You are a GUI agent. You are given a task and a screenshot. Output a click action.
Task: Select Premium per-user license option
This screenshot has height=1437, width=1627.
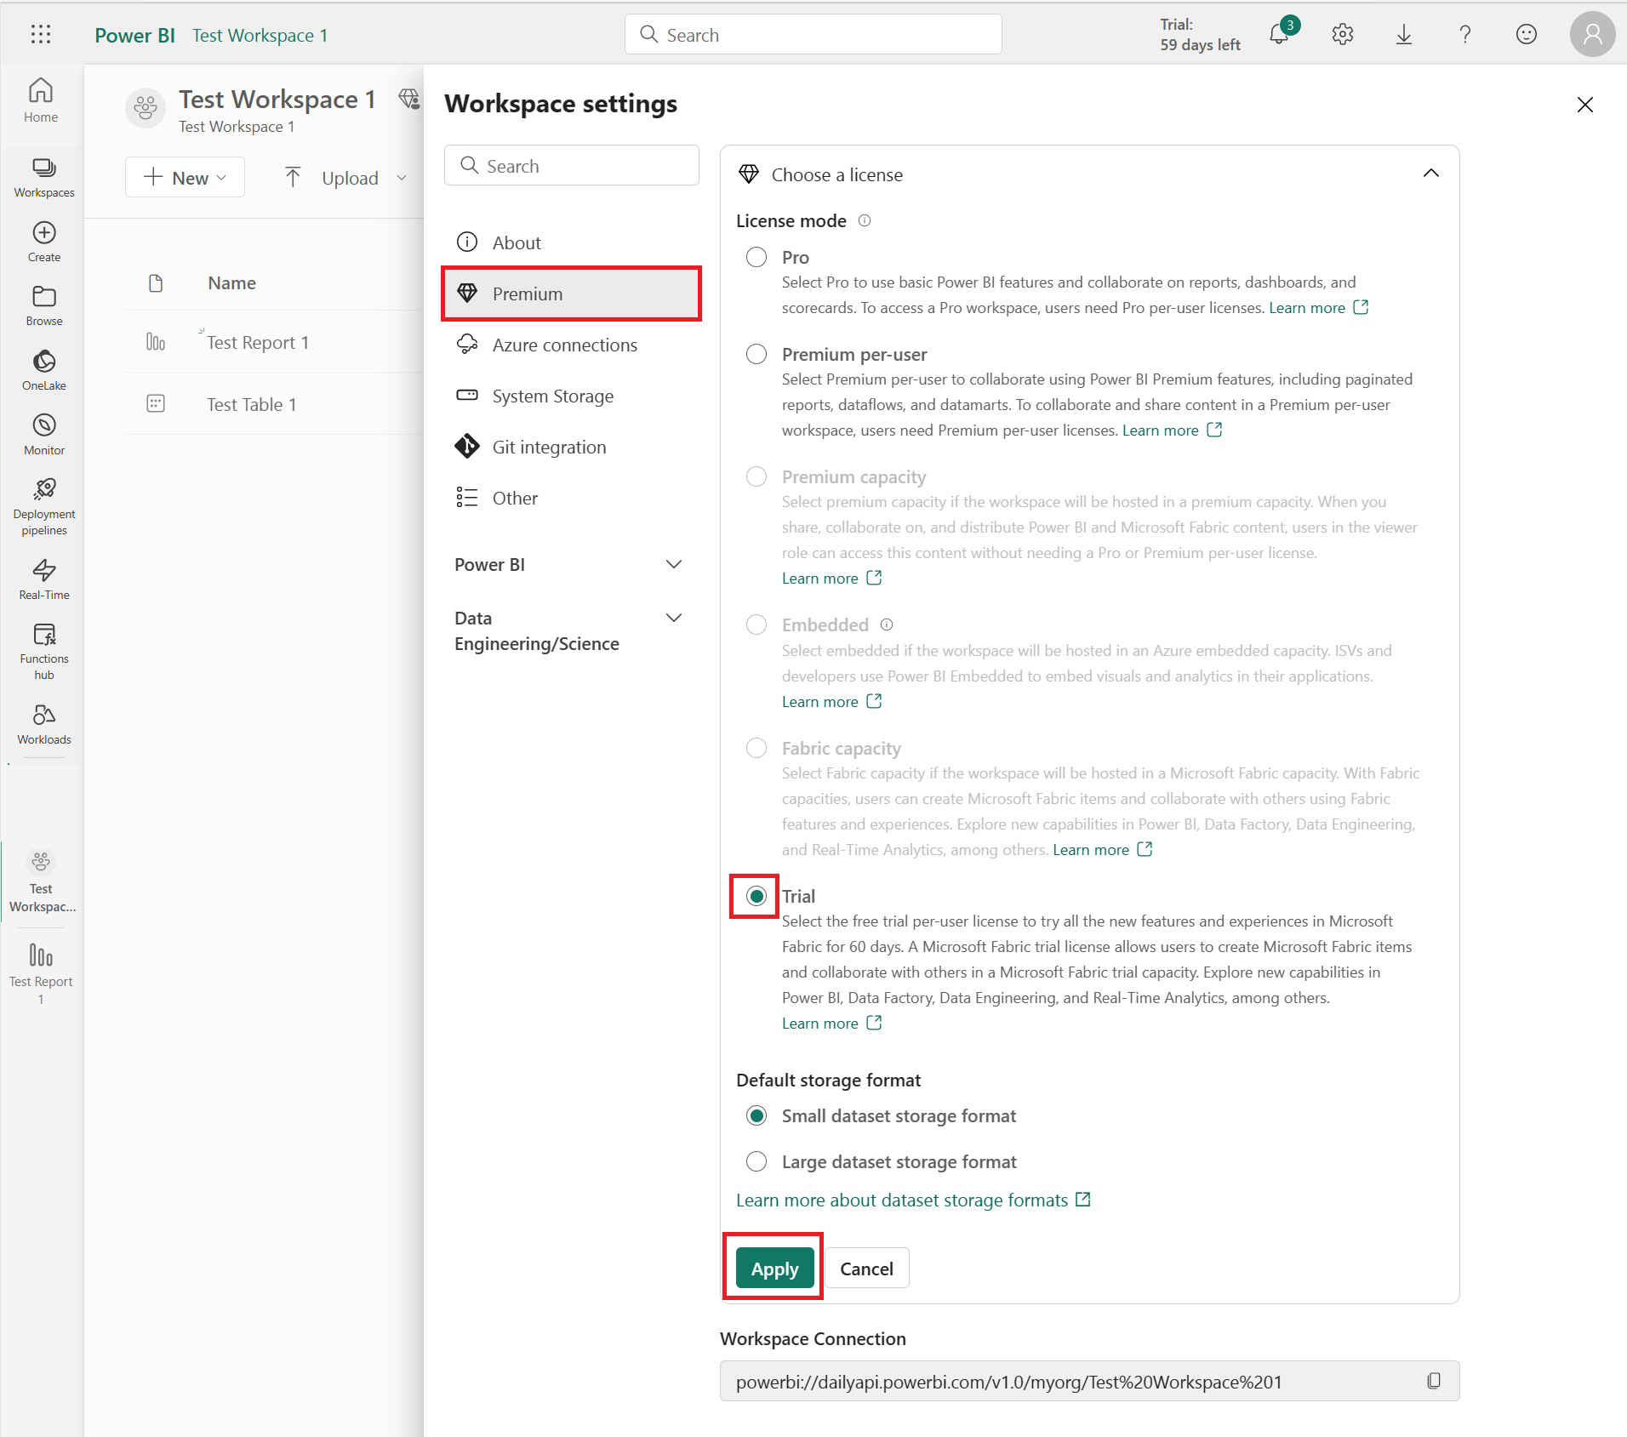pyautogui.click(x=756, y=354)
